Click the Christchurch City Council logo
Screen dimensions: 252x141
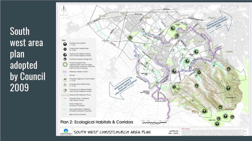click(66, 132)
